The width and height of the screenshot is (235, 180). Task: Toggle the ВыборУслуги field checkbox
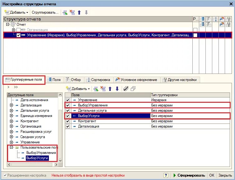click(68, 116)
